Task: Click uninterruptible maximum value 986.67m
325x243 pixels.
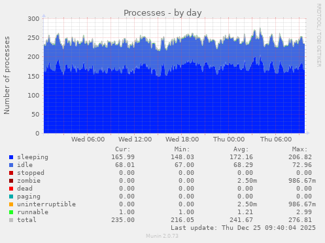Action: [302, 204]
